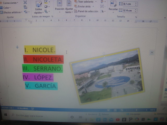The image size is (167, 125).
Task: Click the 100 % zoom level
Action: point(152,110)
